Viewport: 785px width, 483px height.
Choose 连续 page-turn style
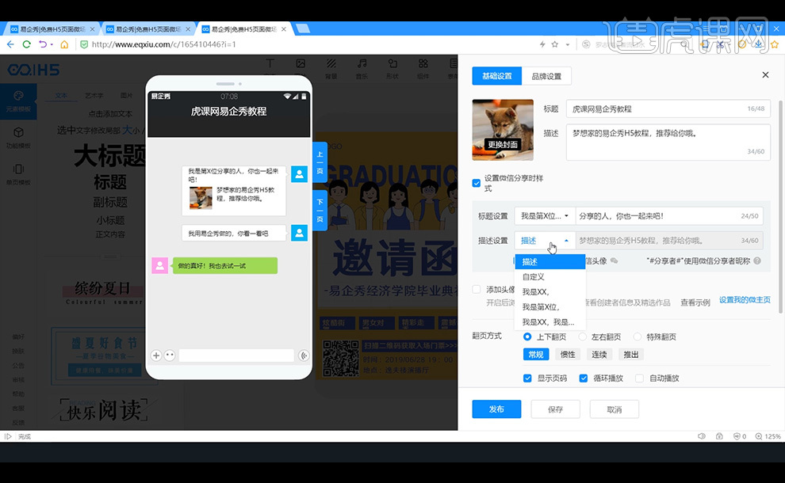click(x=599, y=355)
